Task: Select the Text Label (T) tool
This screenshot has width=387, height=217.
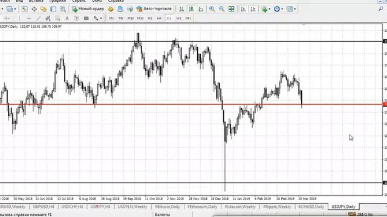Action: [77, 18]
